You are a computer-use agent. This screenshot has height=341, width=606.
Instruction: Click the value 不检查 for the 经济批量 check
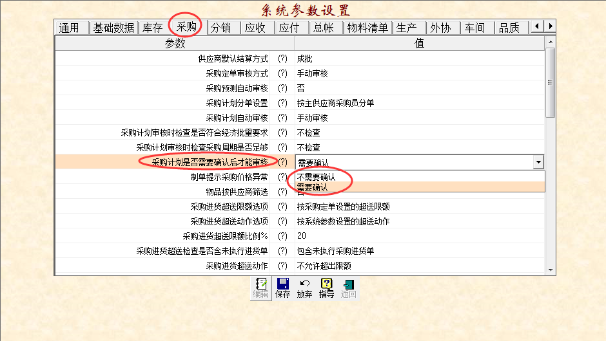[308, 133]
